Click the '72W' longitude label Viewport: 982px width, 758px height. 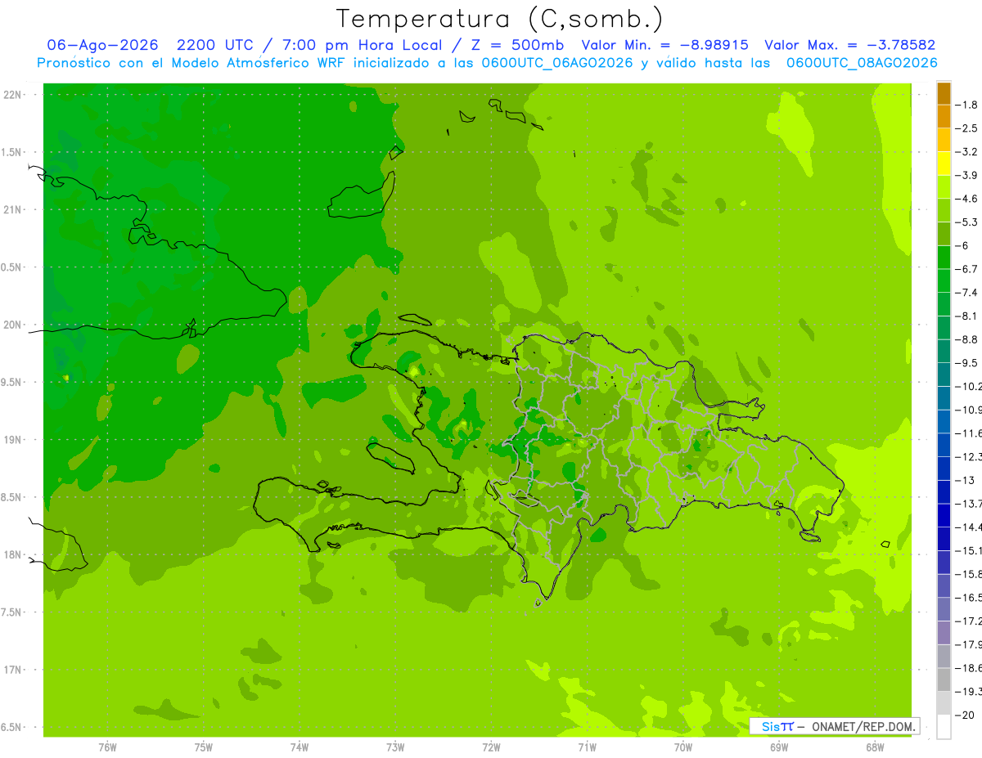pos(491,747)
